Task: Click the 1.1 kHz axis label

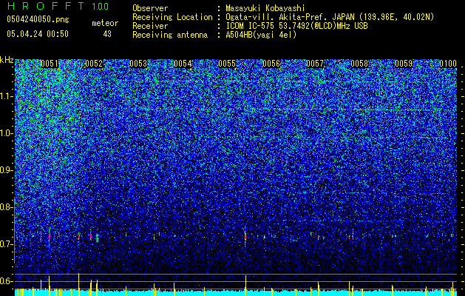Action: click(7, 96)
